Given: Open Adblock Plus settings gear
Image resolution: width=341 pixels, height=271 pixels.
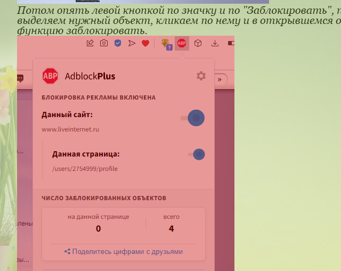Looking at the screenshot, I should coord(201,76).
